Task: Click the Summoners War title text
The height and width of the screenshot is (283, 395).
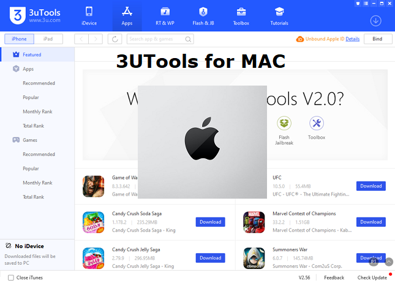Action: click(290, 249)
